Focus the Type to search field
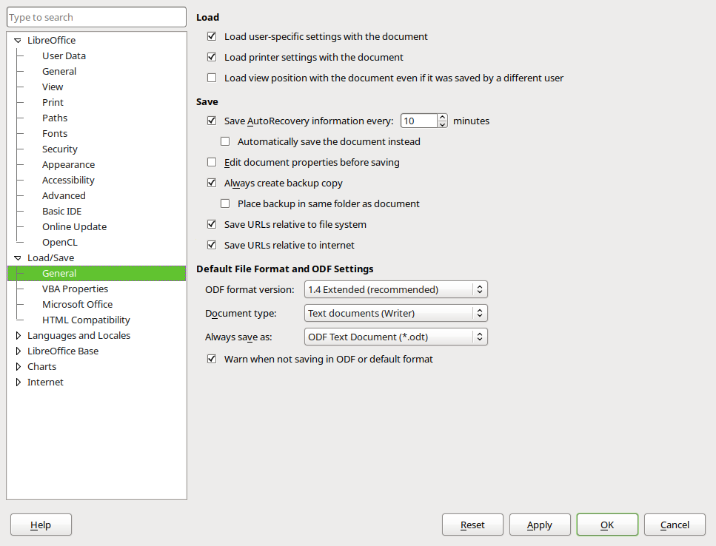 pyautogui.click(x=96, y=17)
